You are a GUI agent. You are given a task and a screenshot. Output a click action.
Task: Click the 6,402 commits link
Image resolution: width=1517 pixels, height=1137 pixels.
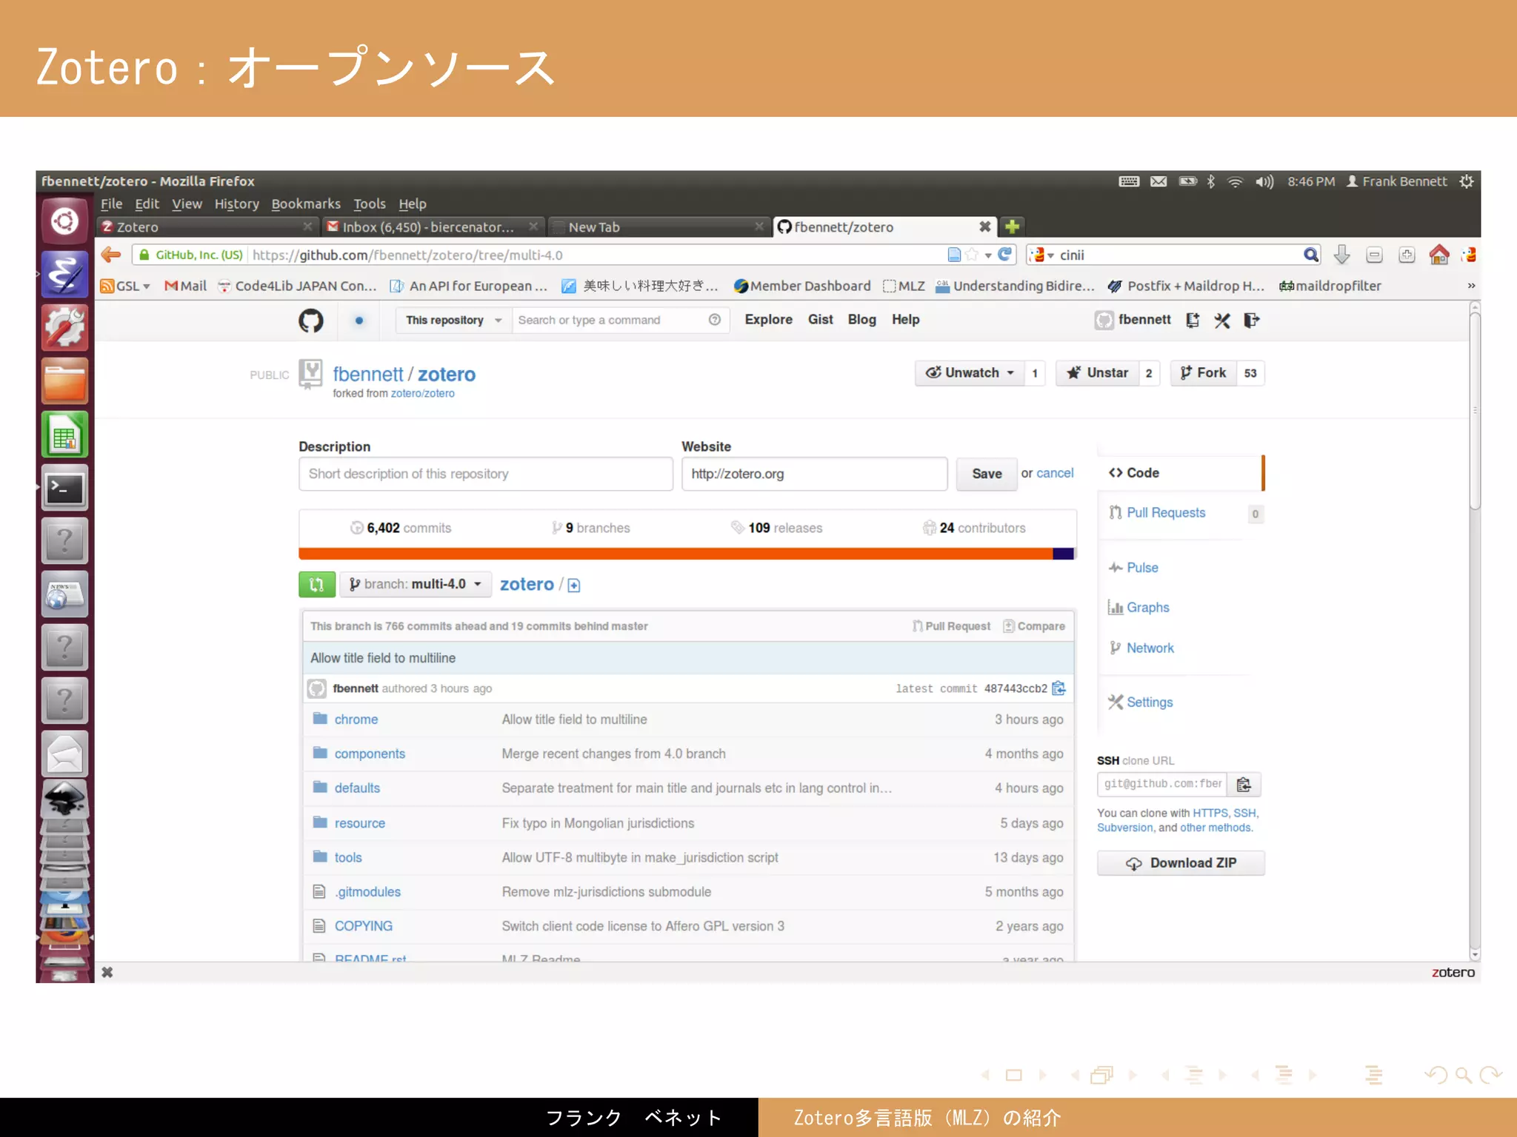[x=401, y=529]
